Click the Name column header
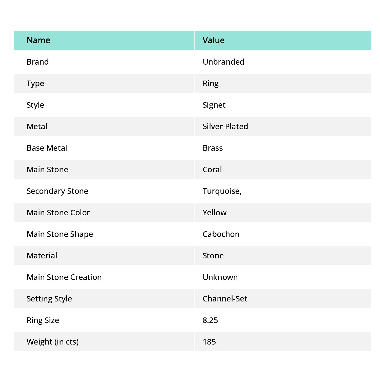The height and width of the screenshot is (380, 380). pos(39,40)
